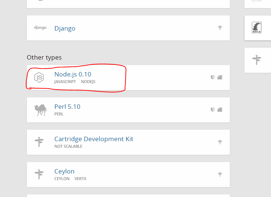
Task: Click the Node.js hexagon JS icon
Action: pos(39,77)
